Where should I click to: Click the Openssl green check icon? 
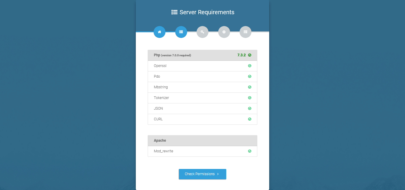tap(250, 66)
